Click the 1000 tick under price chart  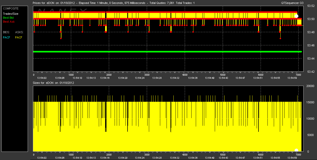tap(71, 75)
